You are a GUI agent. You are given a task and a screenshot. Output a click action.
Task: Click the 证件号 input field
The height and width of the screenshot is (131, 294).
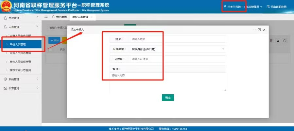178,59
